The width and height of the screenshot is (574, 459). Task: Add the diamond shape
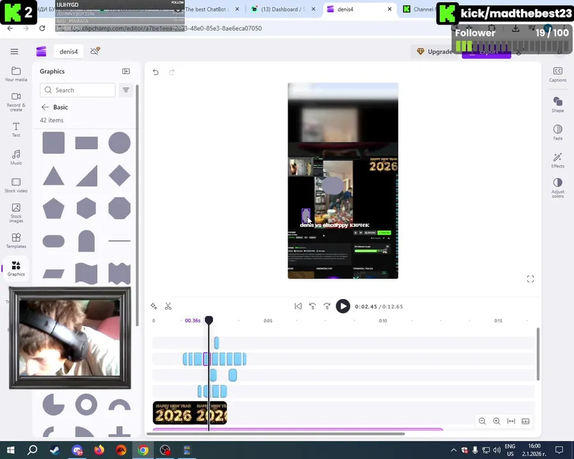(119, 176)
